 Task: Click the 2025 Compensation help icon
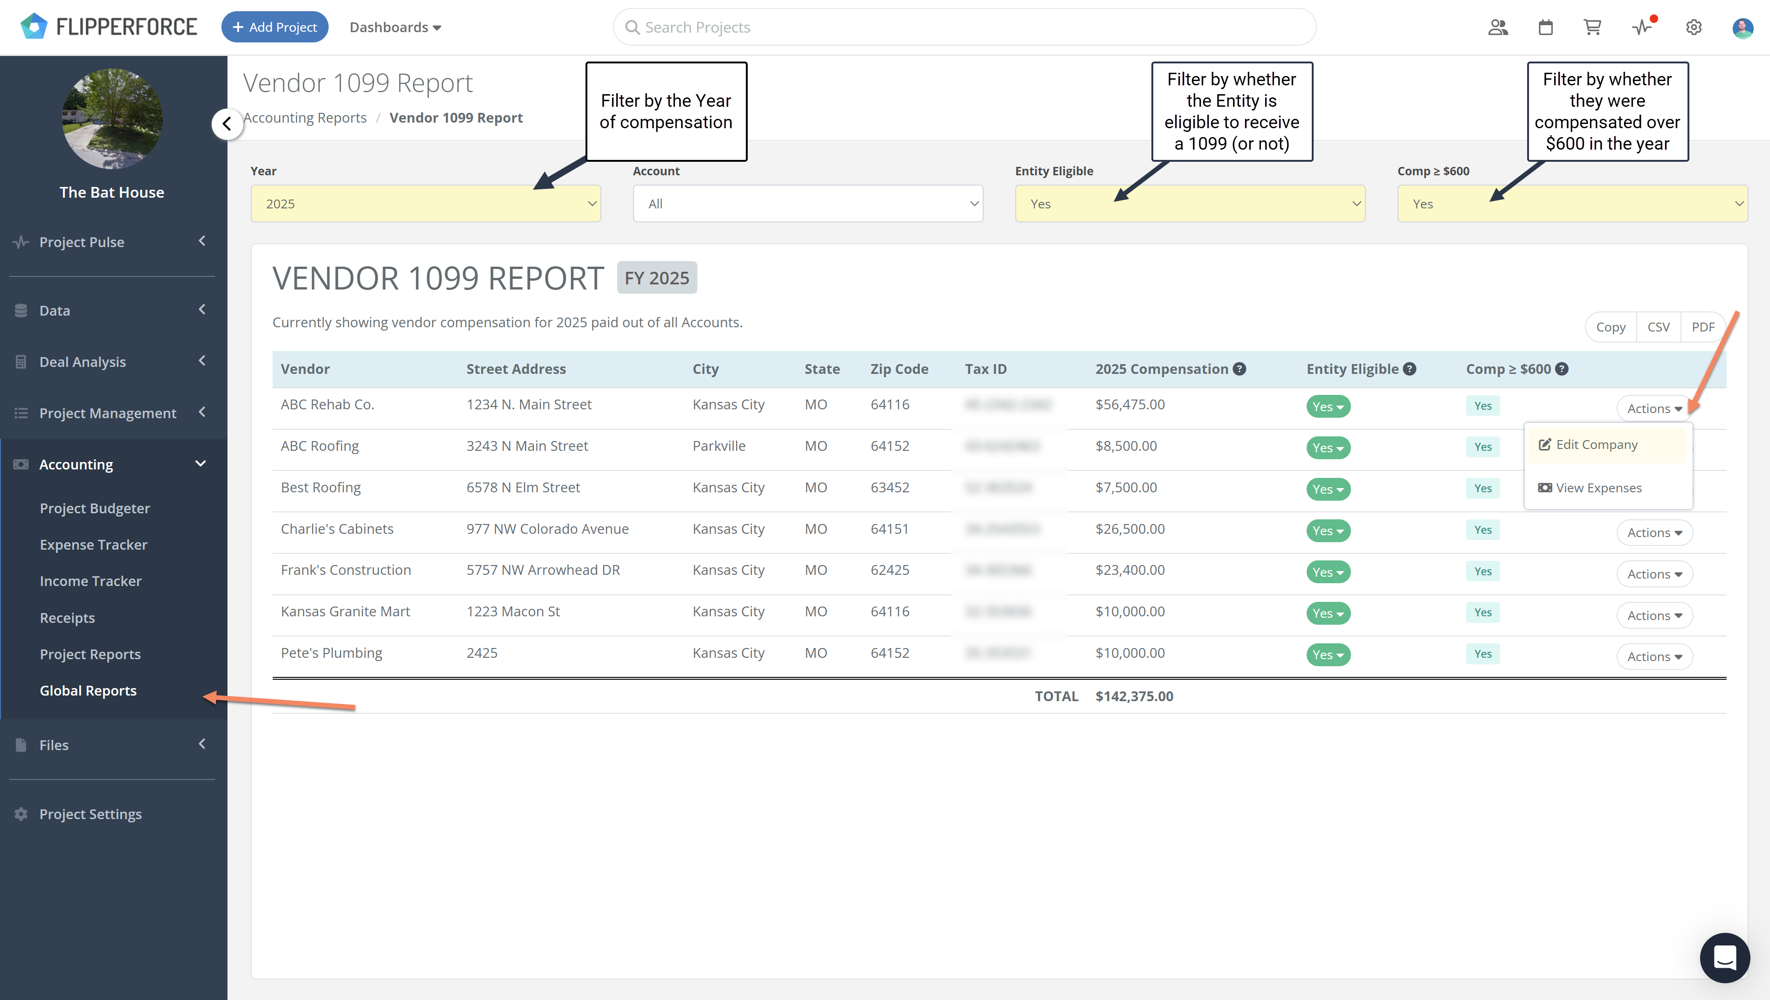(1239, 369)
